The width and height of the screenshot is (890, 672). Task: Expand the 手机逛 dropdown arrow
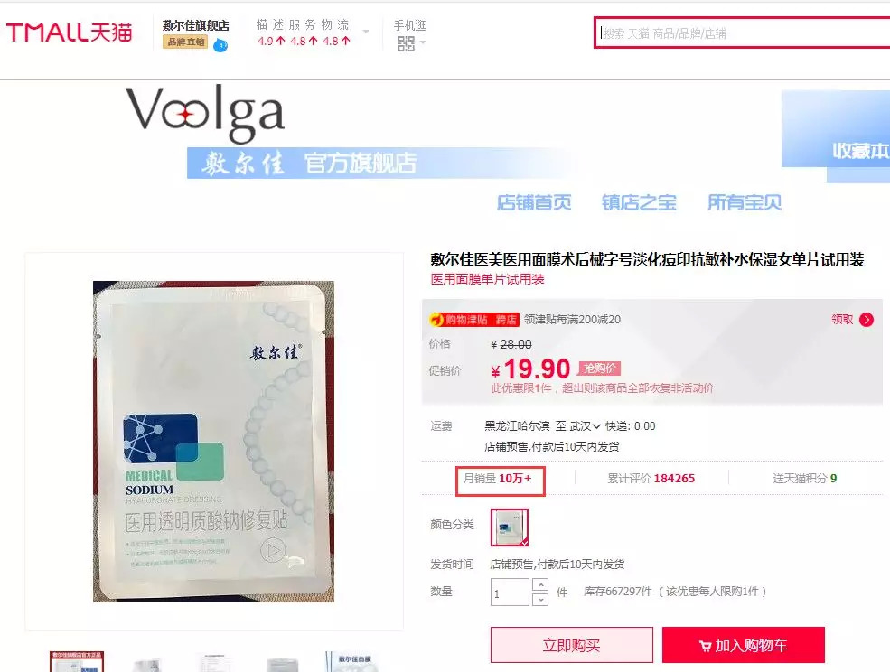(x=423, y=42)
